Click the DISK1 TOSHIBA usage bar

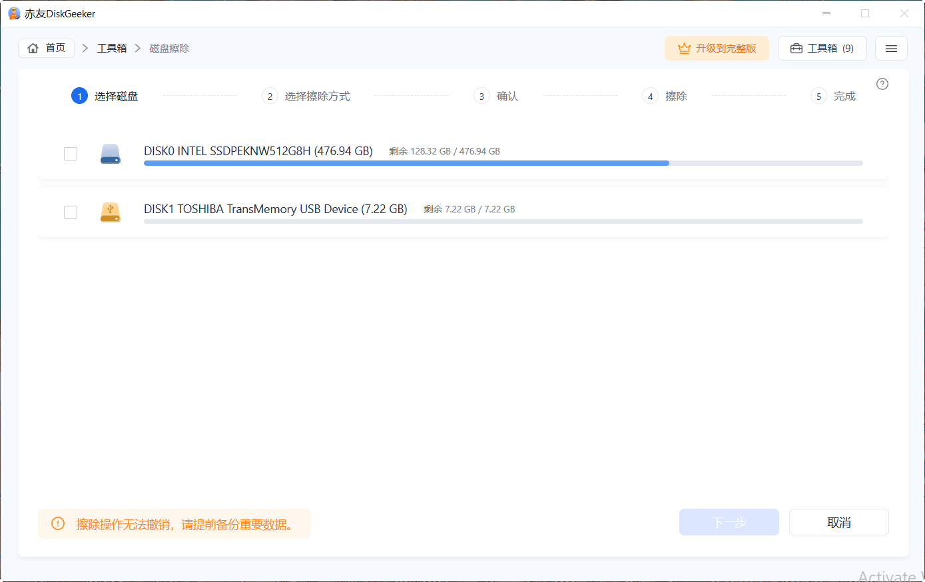pos(503,221)
